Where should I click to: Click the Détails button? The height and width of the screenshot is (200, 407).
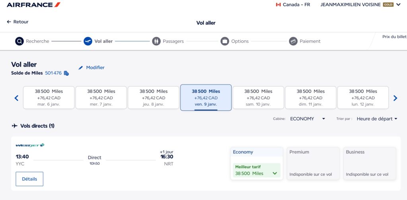point(29,179)
